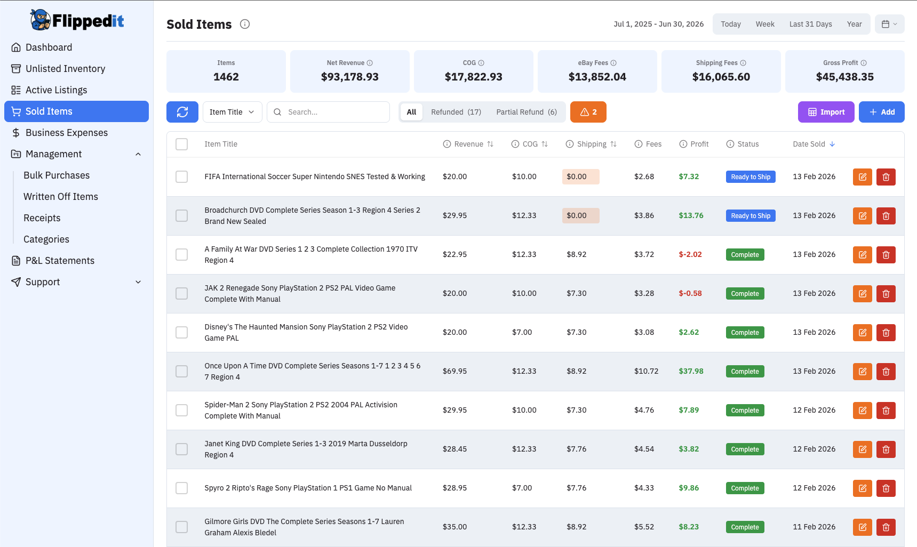917x547 pixels.
Task: Select the Last 31 Days date range
Action: pos(810,24)
